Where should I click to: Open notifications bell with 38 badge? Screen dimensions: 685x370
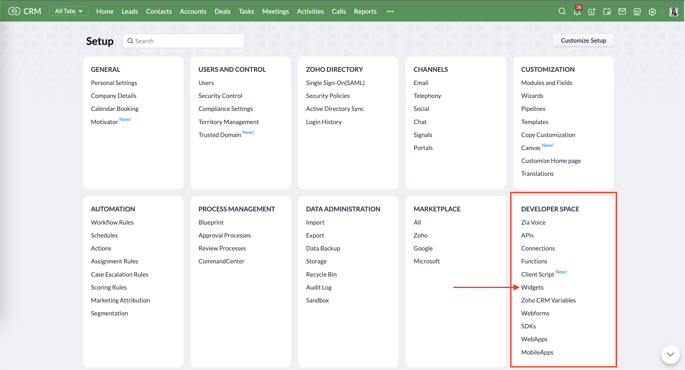[x=577, y=11]
